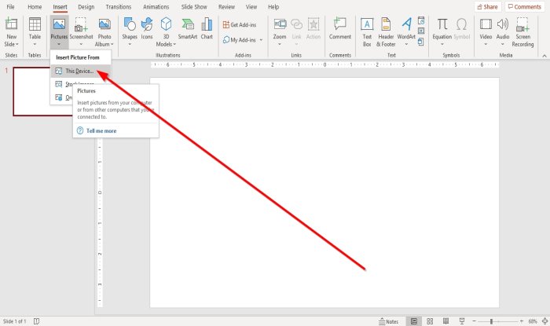This screenshot has height=326, width=550.
Task: Open My Add-ins
Action: point(240,40)
